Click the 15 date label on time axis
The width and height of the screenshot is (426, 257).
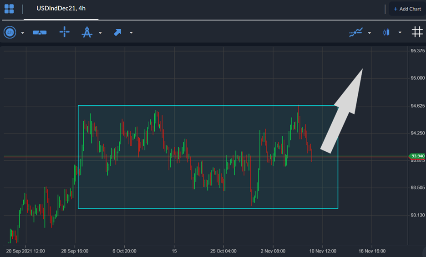coord(174,251)
